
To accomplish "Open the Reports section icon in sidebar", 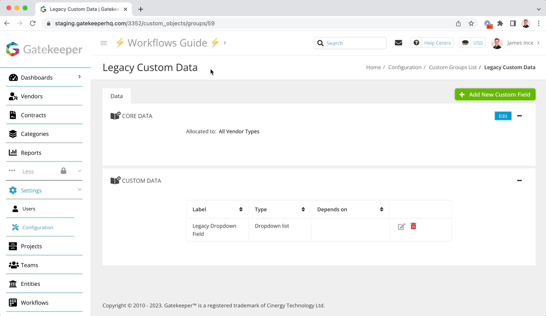I will [12, 152].
